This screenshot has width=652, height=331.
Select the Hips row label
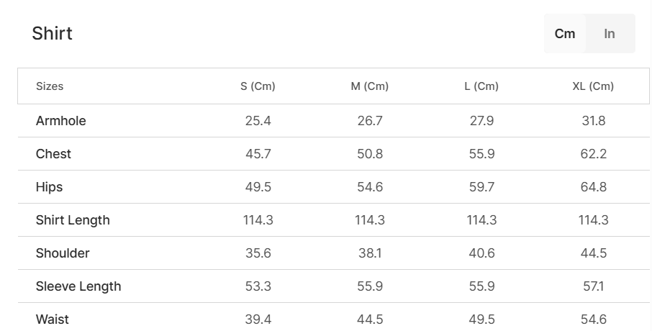(x=50, y=187)
